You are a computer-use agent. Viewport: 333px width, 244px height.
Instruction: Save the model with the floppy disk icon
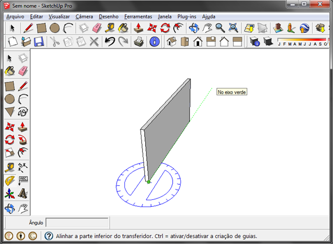[39, 42]
